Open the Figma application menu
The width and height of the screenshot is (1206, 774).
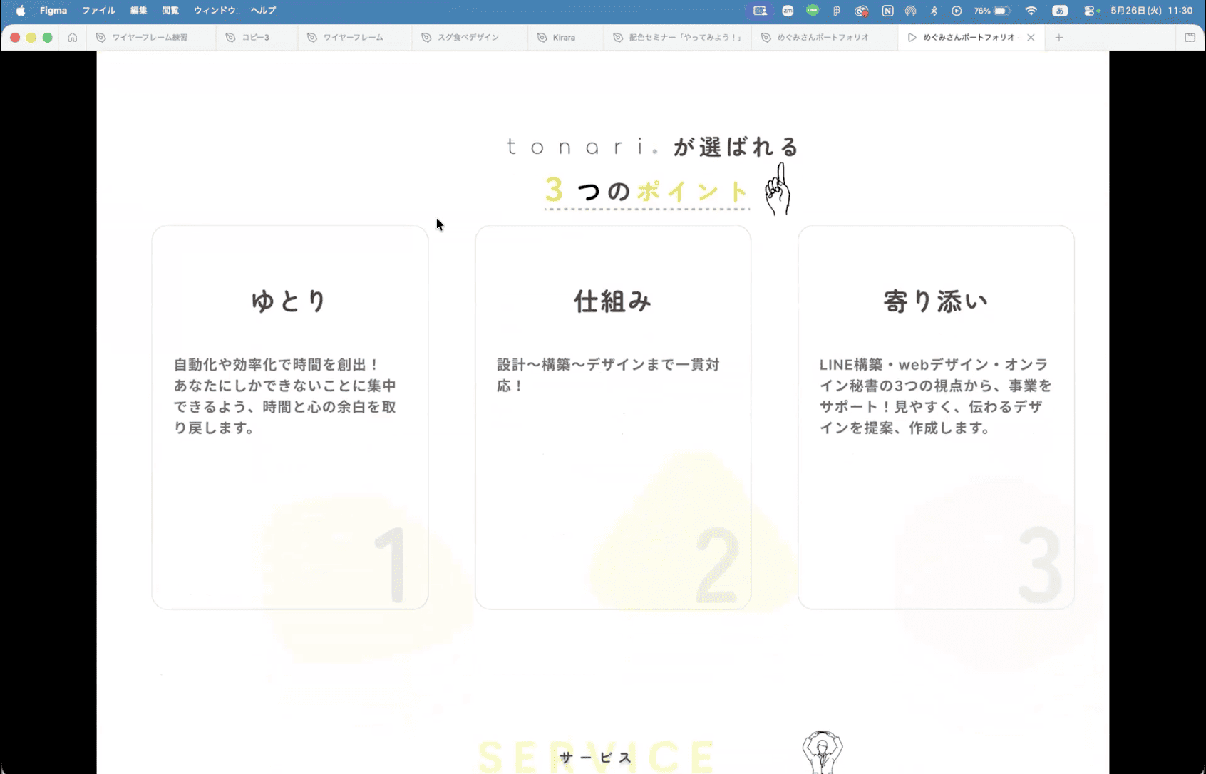(x=53, y=11)
